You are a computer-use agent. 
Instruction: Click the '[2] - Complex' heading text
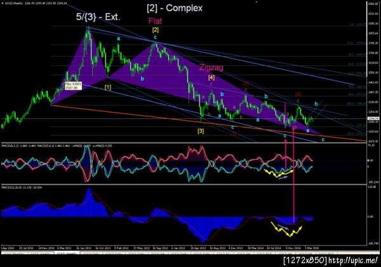175,8
